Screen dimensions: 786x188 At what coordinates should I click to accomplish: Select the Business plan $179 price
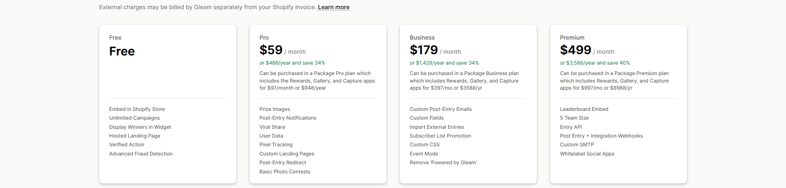(x=424, y=50)
